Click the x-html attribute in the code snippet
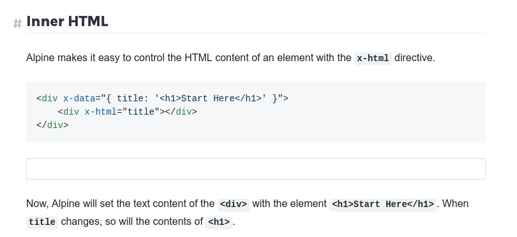Viewport: 517px width, 237px height. 101,112
